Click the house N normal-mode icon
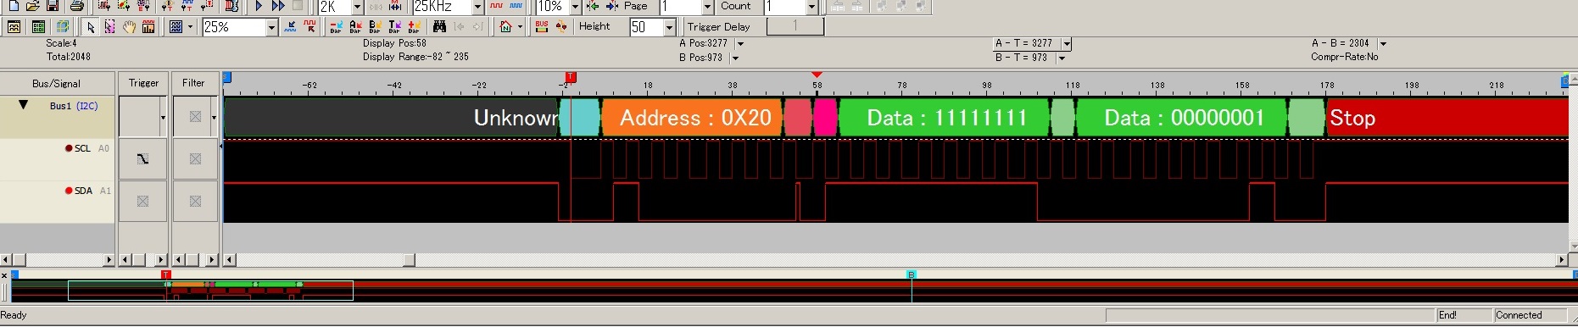 point(506,27)
